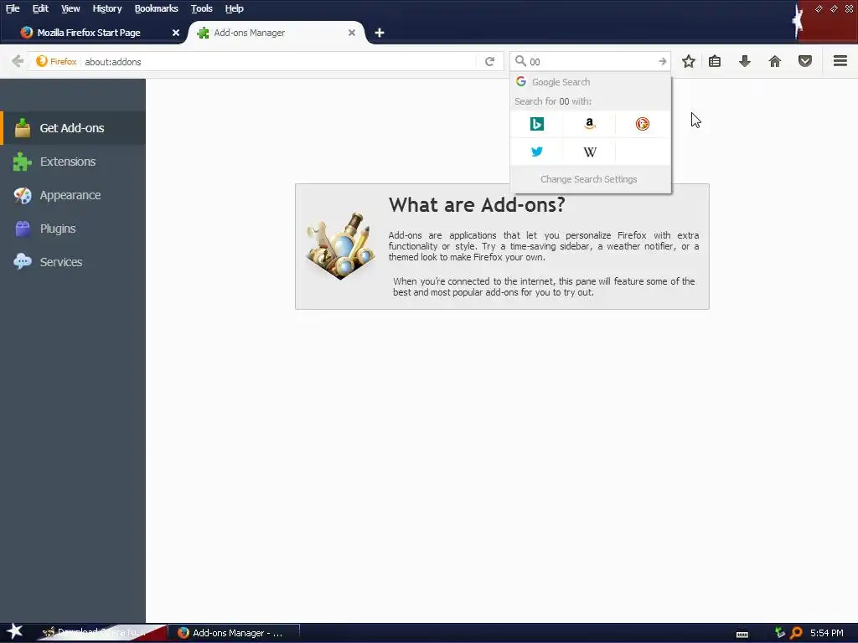Go back one page
This screenshot has width=858, height=643.
click(x=18, y=61)
